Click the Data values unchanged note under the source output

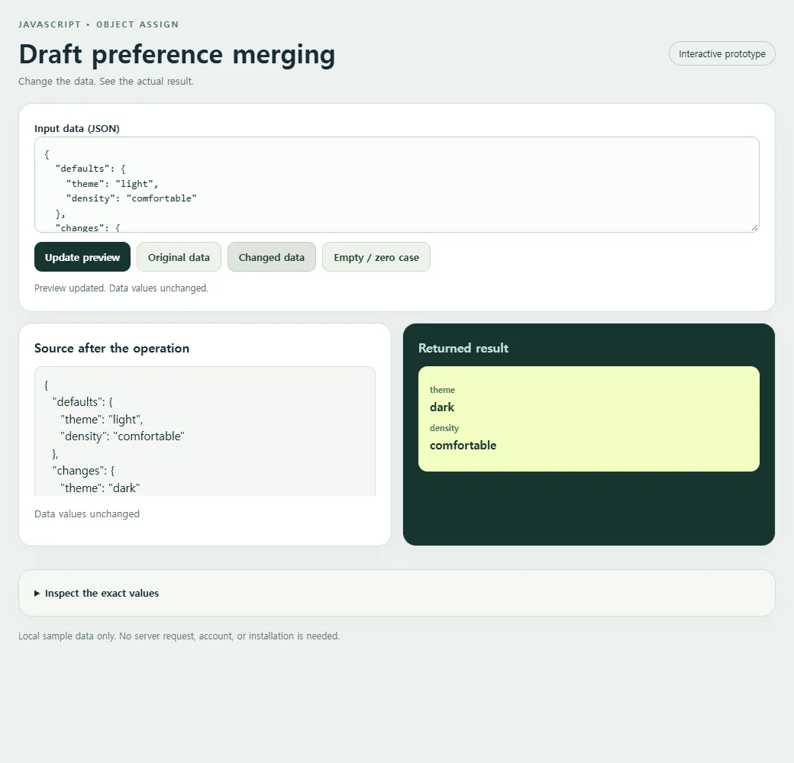[x=87, y=513]
